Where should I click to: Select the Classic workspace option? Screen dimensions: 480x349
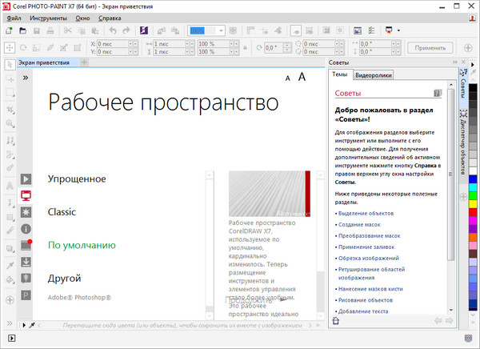pyautogui.click(x=62, y=212)
